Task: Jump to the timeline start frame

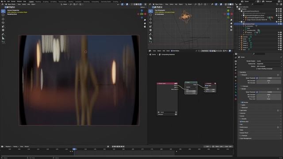Action: 113,147
